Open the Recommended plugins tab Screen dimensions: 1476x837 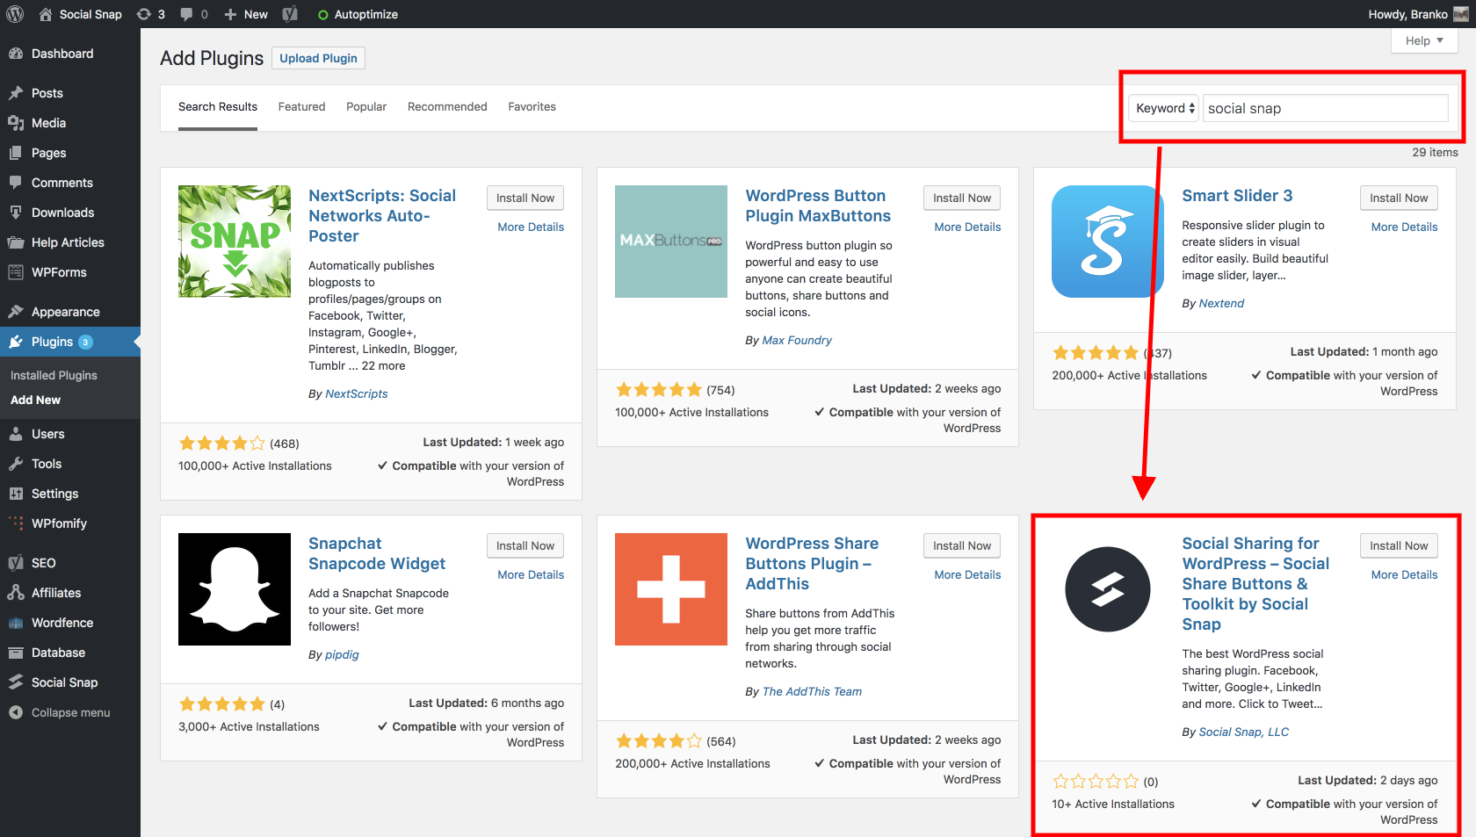point(447,106)
